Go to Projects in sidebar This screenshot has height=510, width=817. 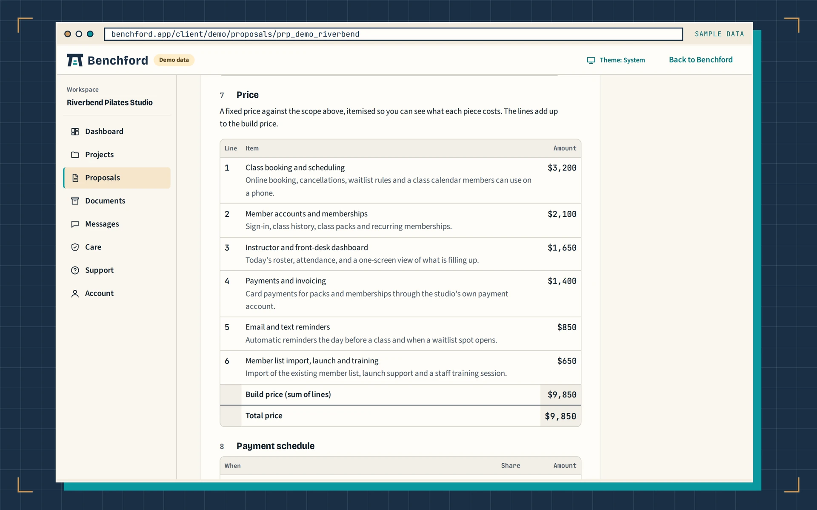click(117, 155)
